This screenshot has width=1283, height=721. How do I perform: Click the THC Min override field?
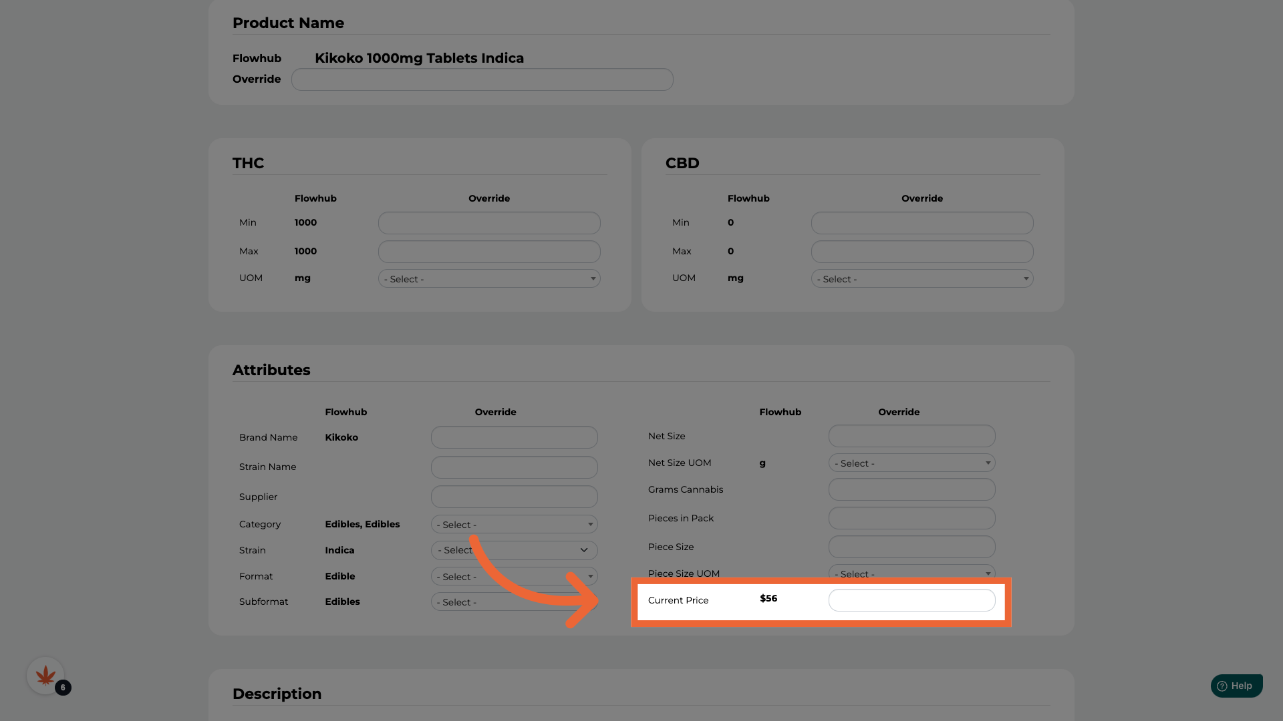[x=488, y=223]
